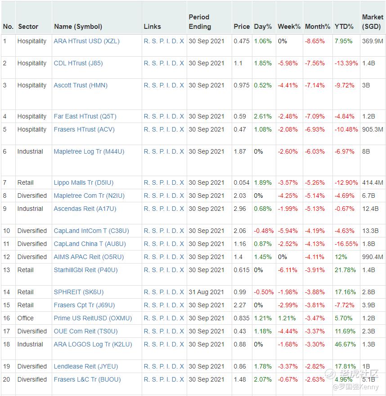Sort by the Month% column header
386x396 pixels.
pos(318,27)
